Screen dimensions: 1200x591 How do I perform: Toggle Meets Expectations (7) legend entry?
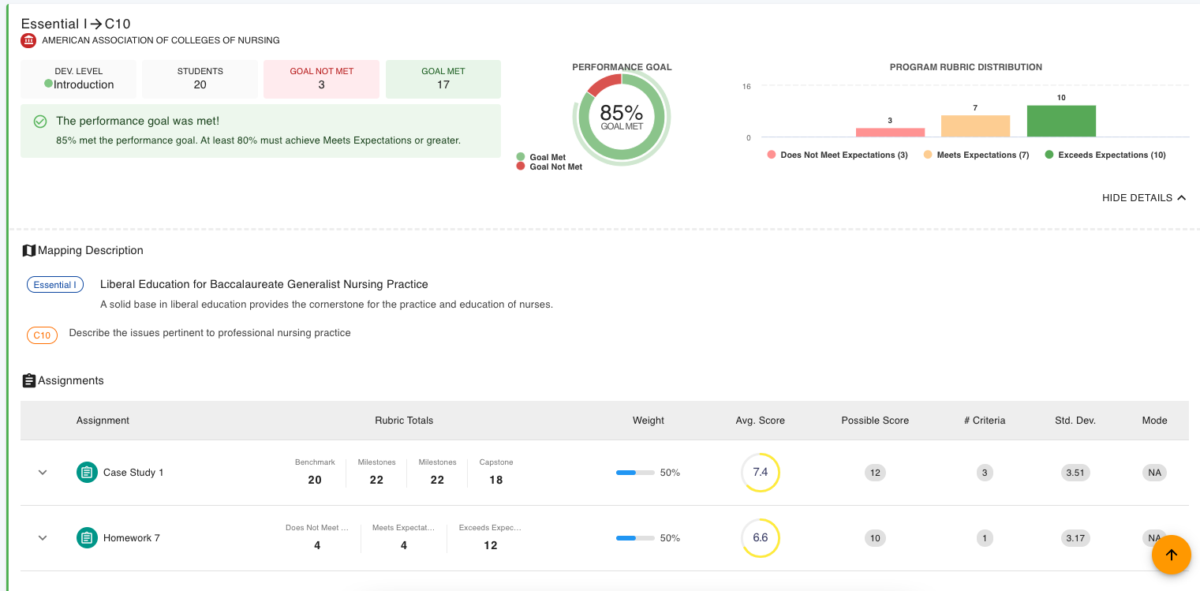click(x=977, y=155)
